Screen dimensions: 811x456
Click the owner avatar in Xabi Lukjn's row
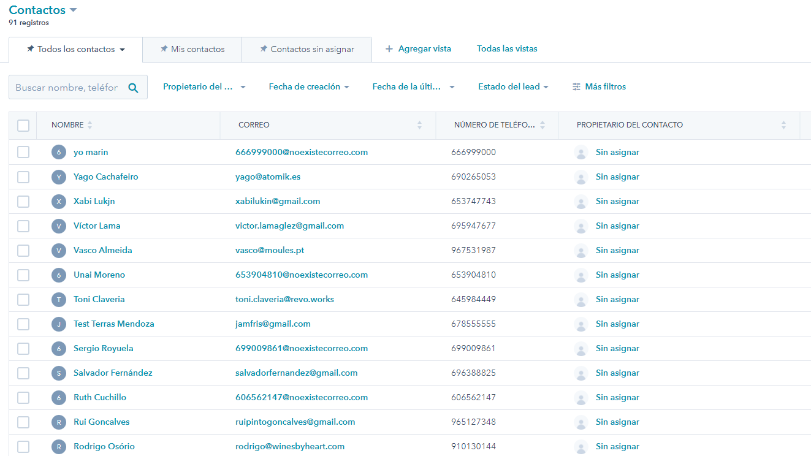point(581,202)
